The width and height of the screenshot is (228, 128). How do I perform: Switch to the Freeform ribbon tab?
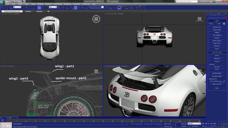28,11
